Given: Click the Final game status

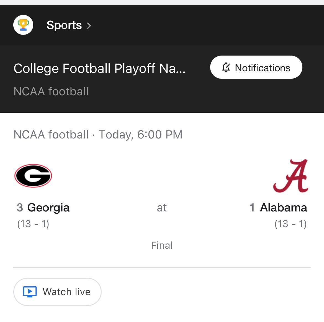Looking at the screenshot, I should click(x=162, y=245).
